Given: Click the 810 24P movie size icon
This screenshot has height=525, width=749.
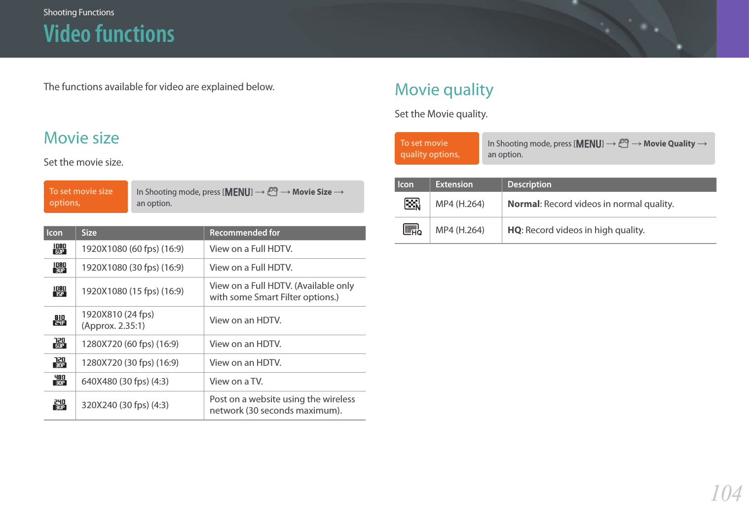Looking at the screenshot, I should point(60,320).
